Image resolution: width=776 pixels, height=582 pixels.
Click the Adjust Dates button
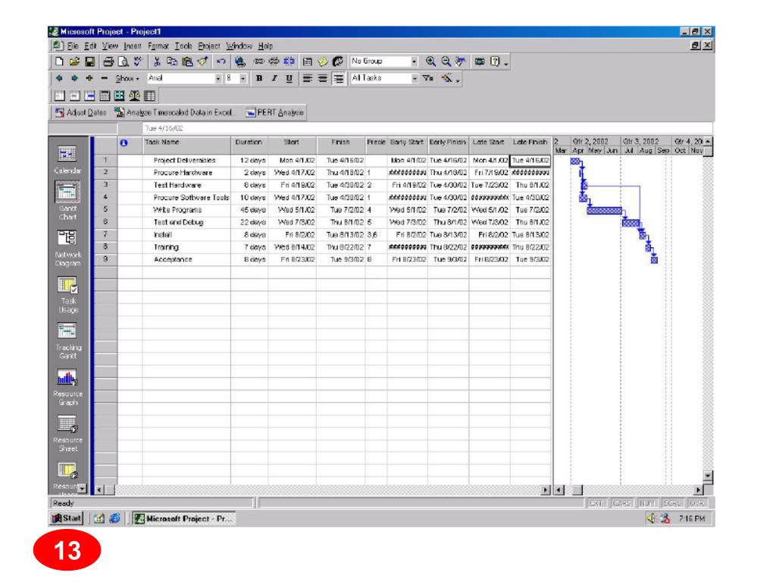[80, 112]
